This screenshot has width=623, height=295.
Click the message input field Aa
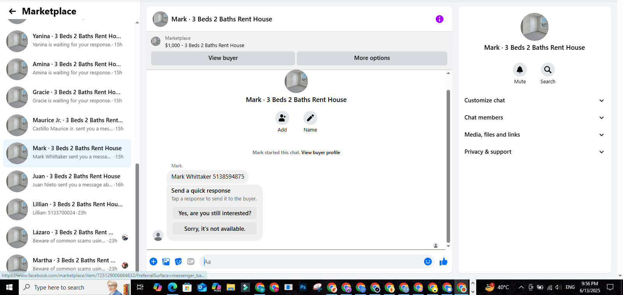pos(311,262)
